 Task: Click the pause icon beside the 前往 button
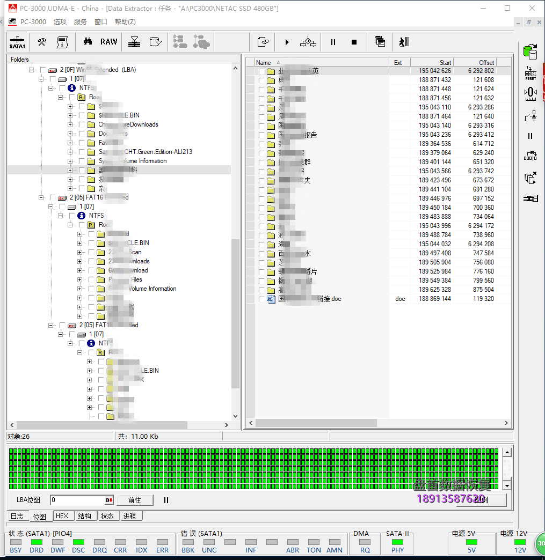tap(166, 500)
